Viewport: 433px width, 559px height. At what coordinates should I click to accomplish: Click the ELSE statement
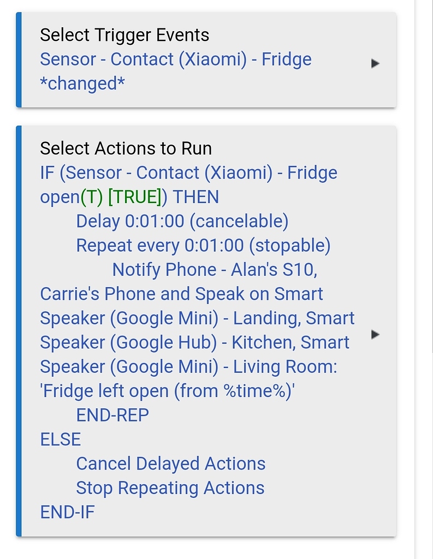(61, 439)
